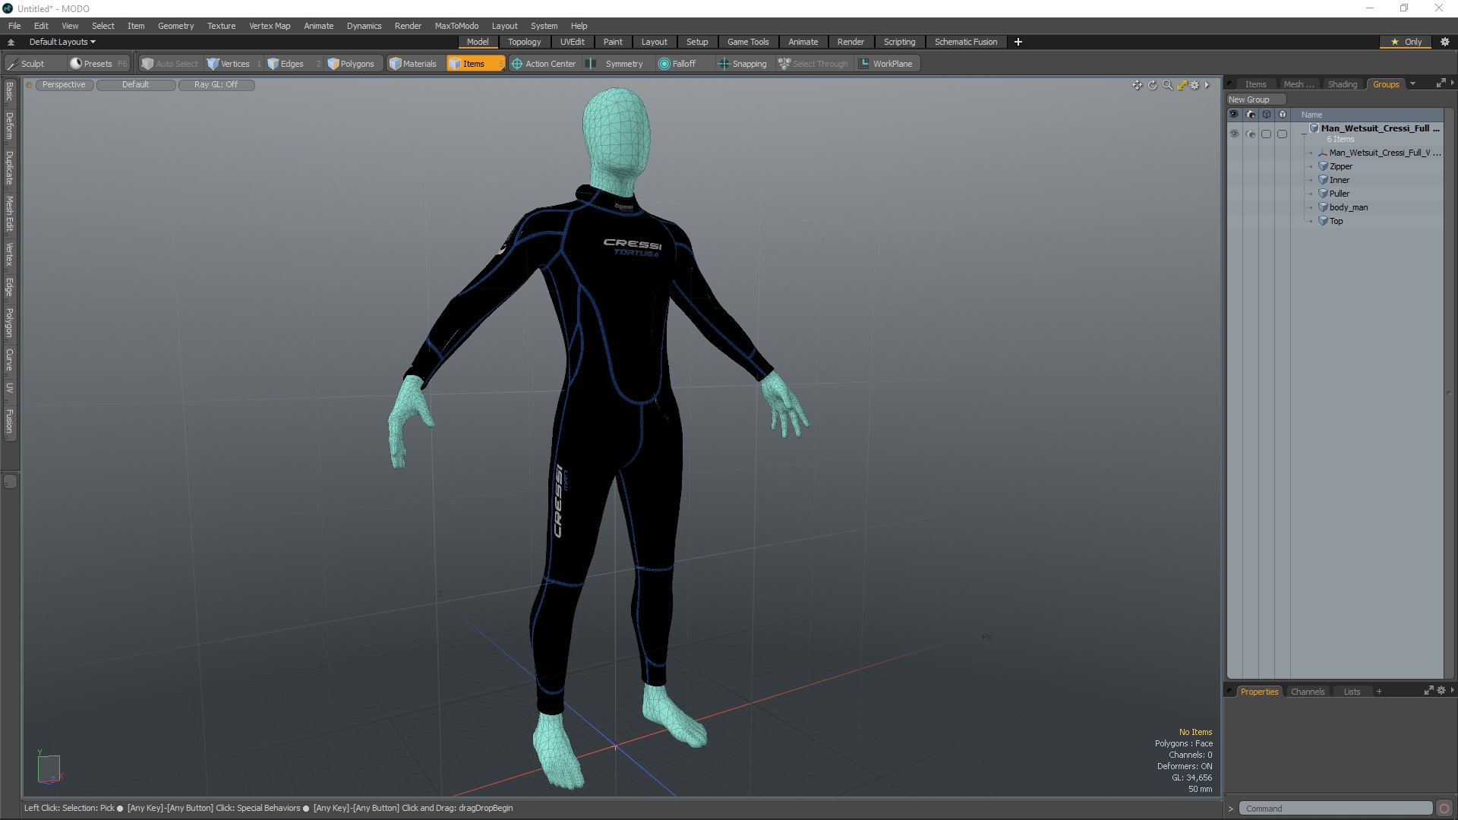Switch to the UVEdit layout tab

click(x=572, y=42)
